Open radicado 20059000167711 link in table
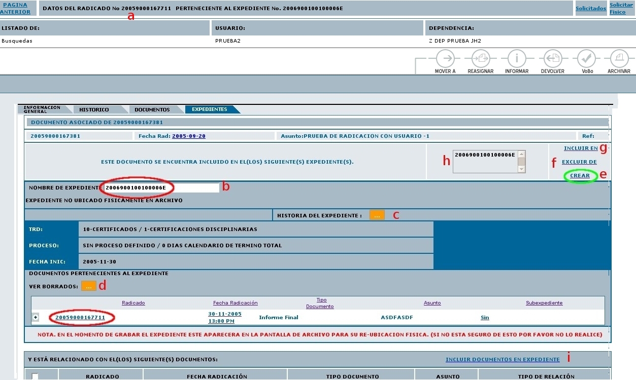 80,318
